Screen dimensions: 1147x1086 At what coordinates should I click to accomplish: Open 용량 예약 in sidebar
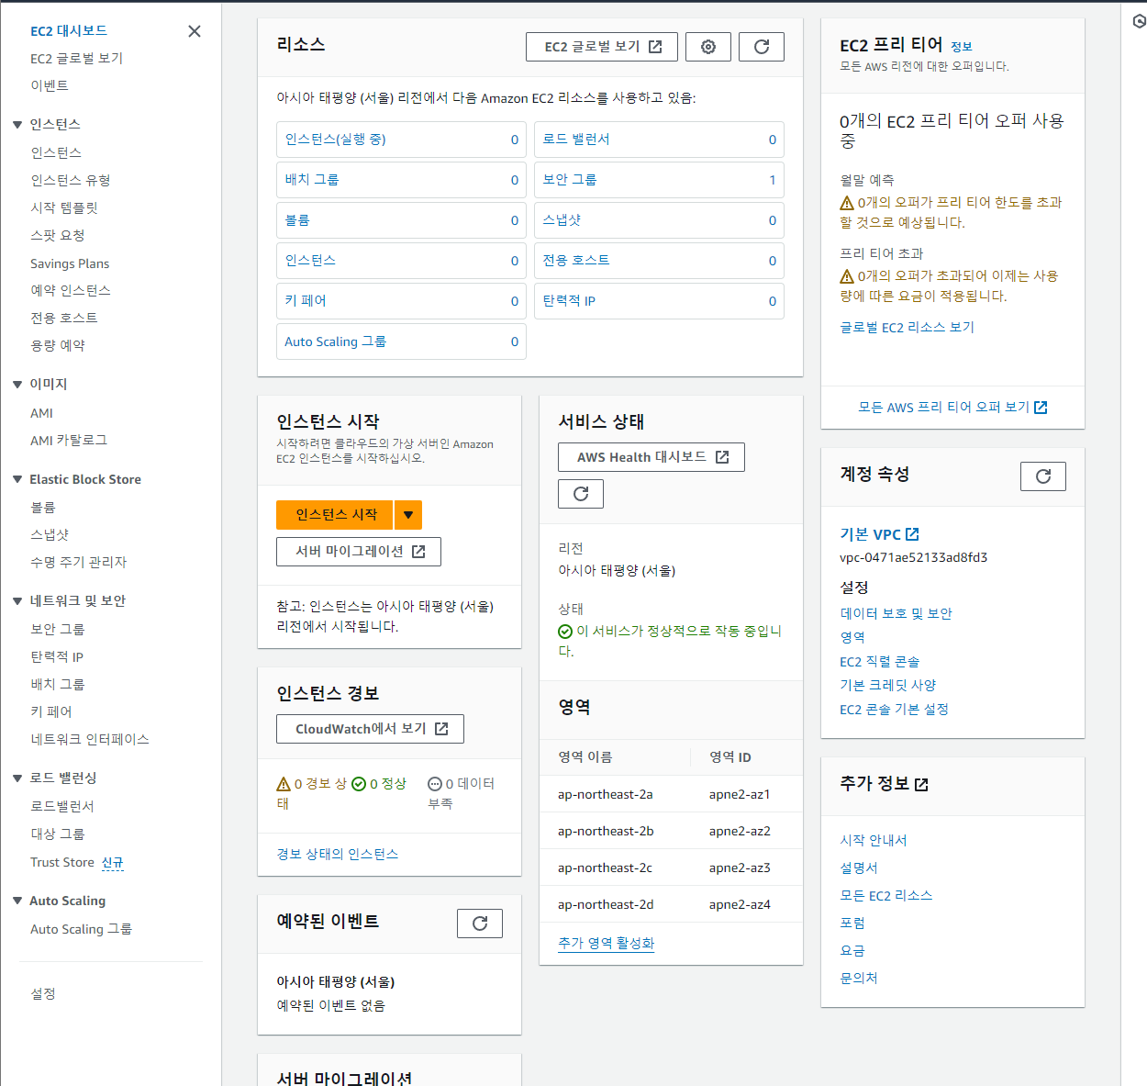[x=58, y=346]
